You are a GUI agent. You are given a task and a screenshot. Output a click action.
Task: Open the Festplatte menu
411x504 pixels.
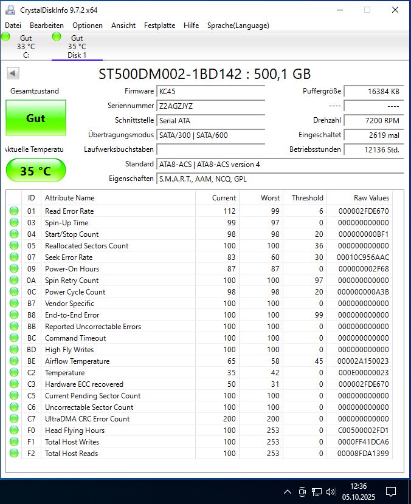tap(160, 26)
